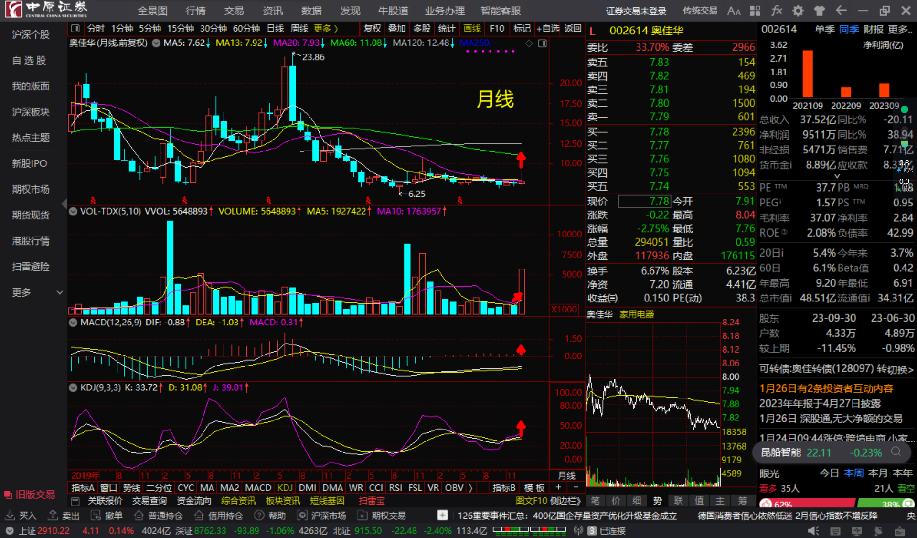Viewport: 917px width, 538px height.
Task: Click the thumbs-down 38% bearish icon
Action: click(909, 504)
